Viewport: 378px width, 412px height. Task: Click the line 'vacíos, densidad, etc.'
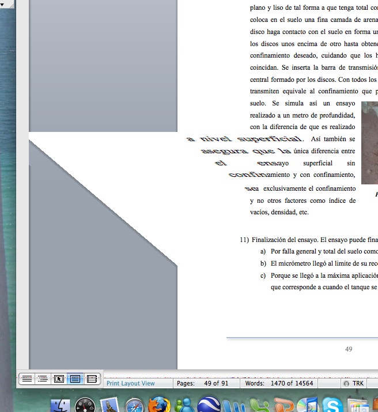(x=279, y=212)
